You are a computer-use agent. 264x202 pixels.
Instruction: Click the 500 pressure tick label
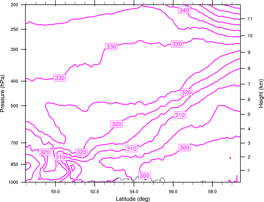(14, 106)
